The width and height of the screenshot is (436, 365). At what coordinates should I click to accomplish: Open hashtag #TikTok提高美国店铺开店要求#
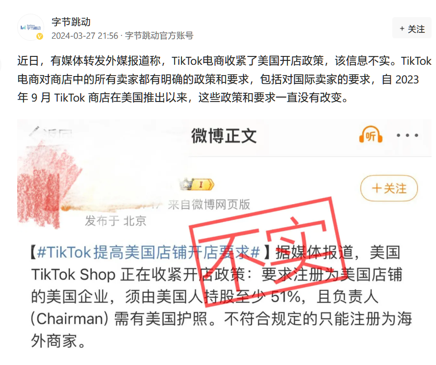[x=149, y=252]
